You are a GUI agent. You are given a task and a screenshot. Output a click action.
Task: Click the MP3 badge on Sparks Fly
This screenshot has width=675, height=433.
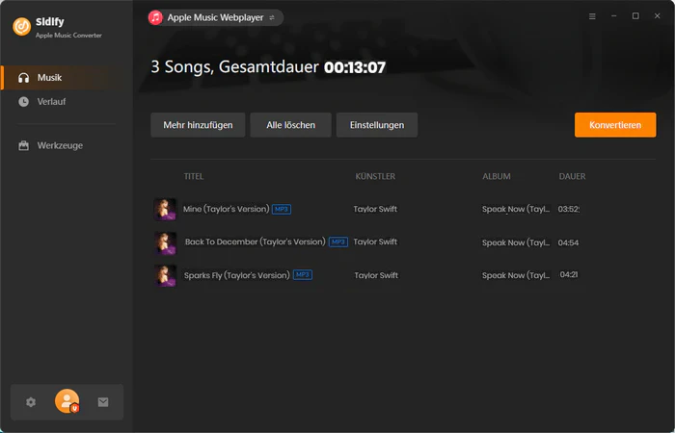click(303, 275)
